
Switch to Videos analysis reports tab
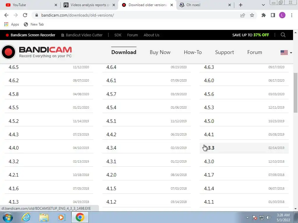point(89,5)
